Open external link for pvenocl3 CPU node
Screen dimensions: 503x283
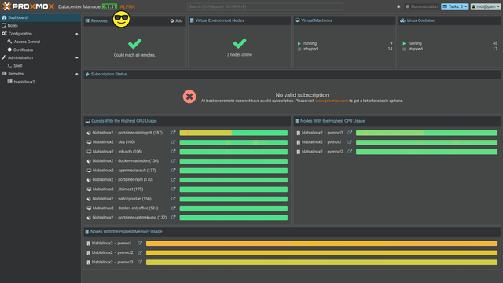(x=350, y=133)
